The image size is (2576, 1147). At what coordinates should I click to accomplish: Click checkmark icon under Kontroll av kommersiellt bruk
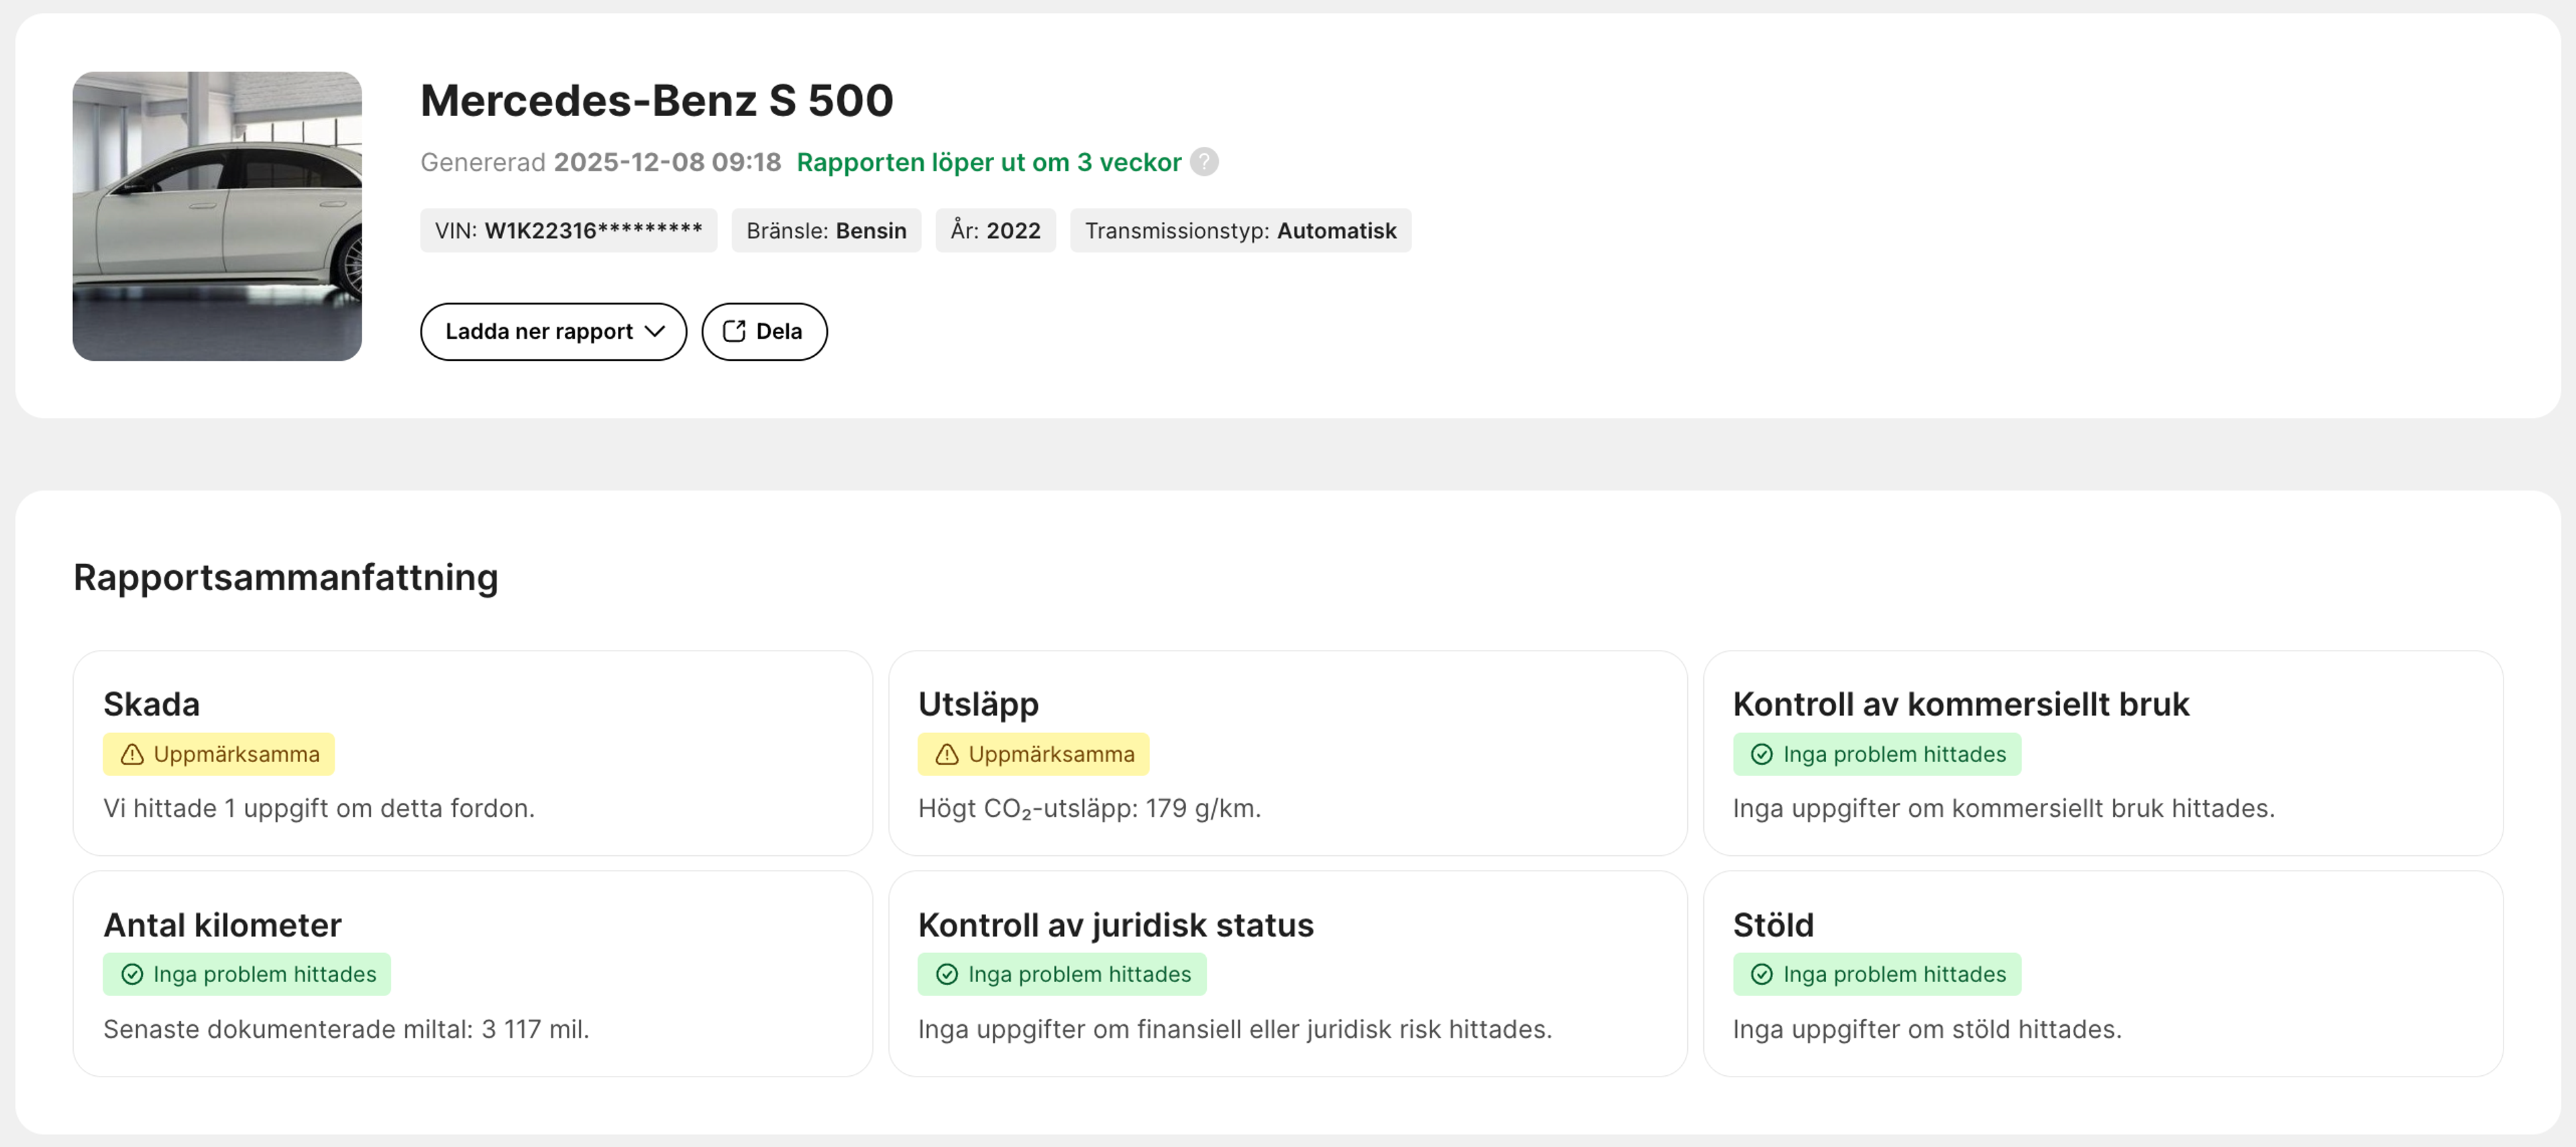coord(1761,754)
